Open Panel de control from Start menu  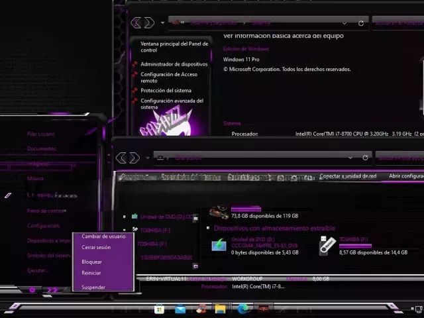click(46, 211)
